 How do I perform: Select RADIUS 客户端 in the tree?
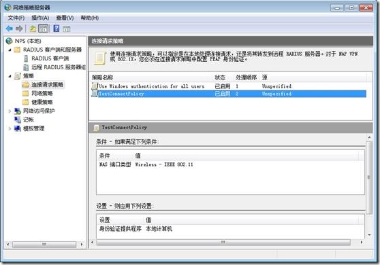tap(50, 58)
